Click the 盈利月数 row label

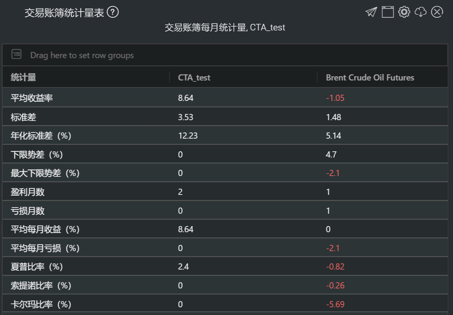coord(27,192)
